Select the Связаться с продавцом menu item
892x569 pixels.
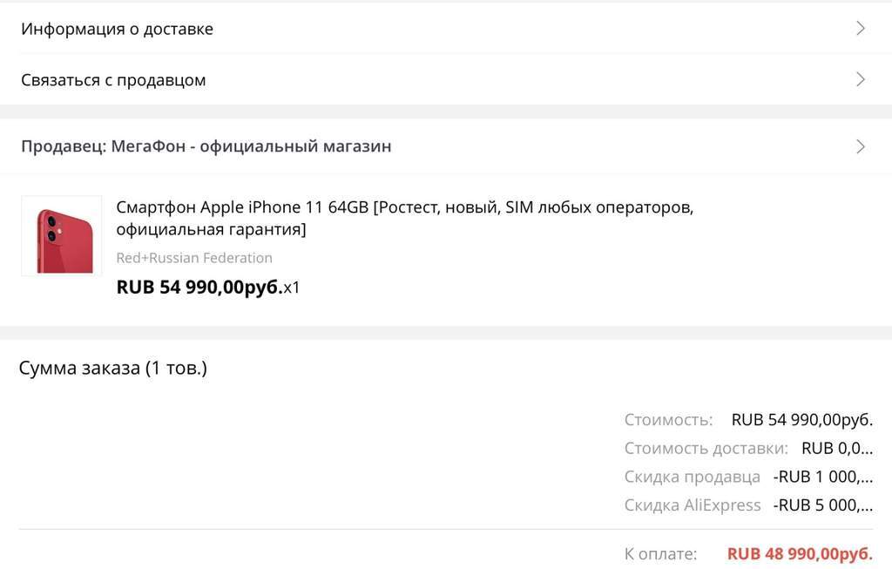(113, 80)
